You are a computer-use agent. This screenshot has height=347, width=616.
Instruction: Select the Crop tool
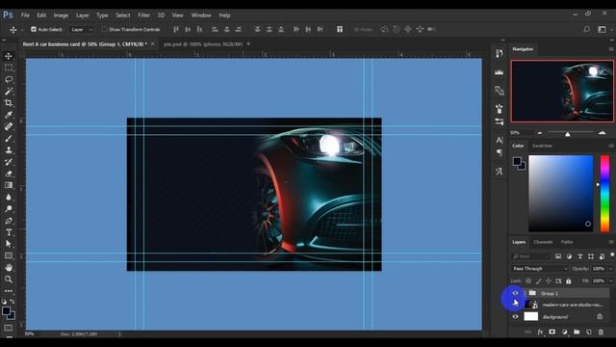click(9, 103)
